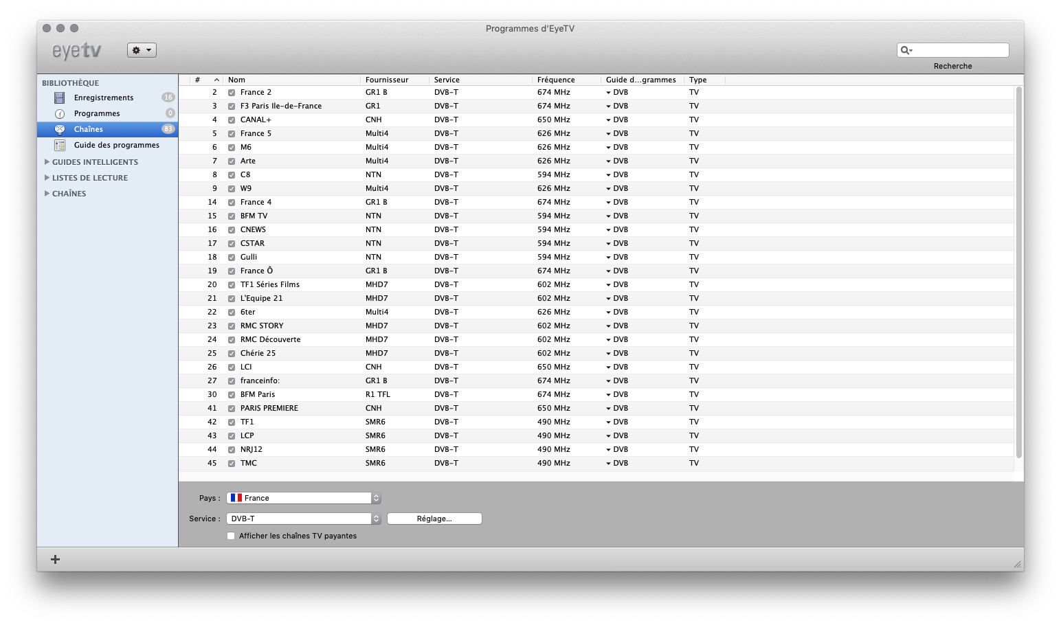Viewport: 1061px width, 625px height.
Task: Click the Chaînes sidebar icon
Action: point(60,129)
